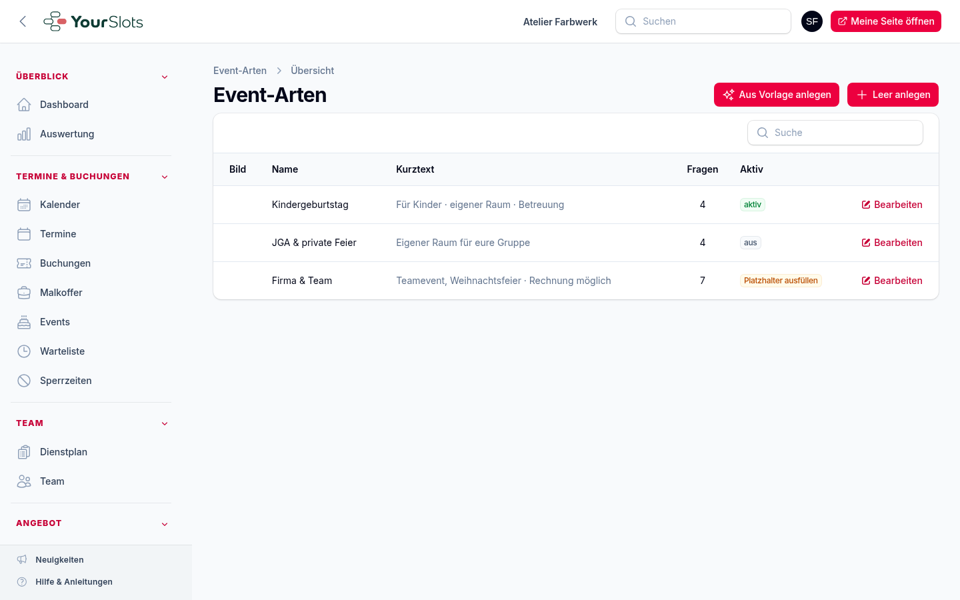Go to Buchungen in the sidebar
The image size is (960, 600).
(x=91, y=263)
